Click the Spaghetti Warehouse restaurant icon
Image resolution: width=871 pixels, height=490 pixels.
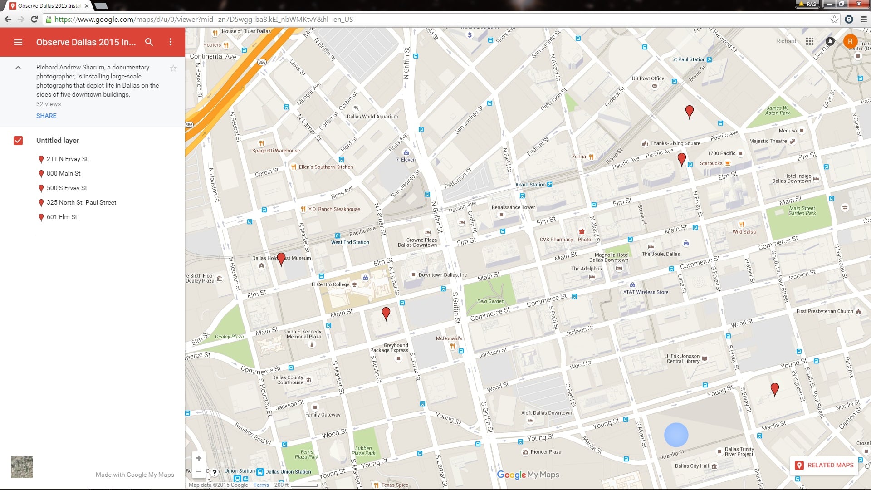(x=261, y=143)
